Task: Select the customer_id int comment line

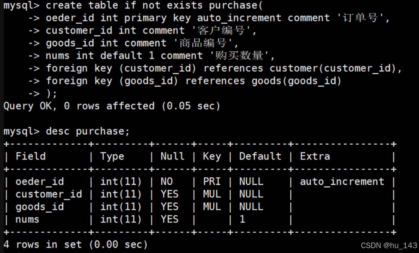Action: [142, 31]
